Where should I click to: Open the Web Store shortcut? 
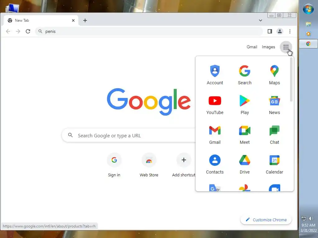149,165
